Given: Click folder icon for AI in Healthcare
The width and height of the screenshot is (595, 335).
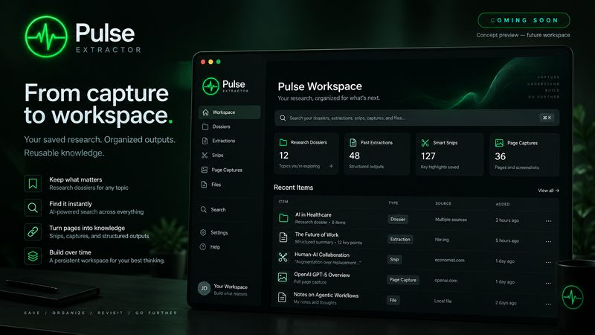Looking at the screenshot, I should click(x=283, y=217).
